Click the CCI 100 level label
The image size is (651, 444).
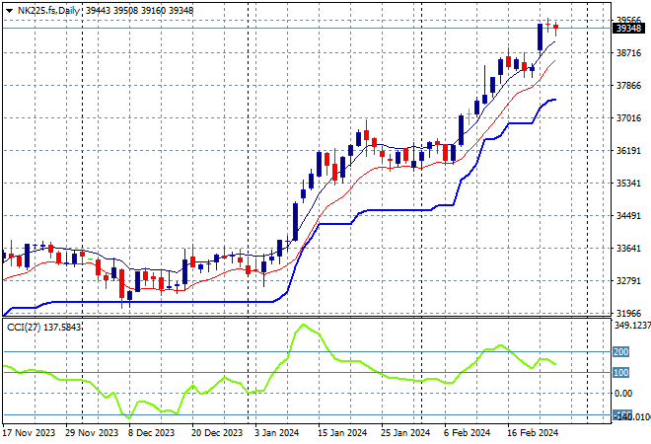pos(620,373)
